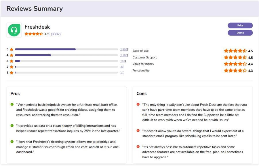This screenshot has height=166, width=259.
Task: Click the Ease-of-use star rating
Action: pyautogui.click(x=235, y=51)
